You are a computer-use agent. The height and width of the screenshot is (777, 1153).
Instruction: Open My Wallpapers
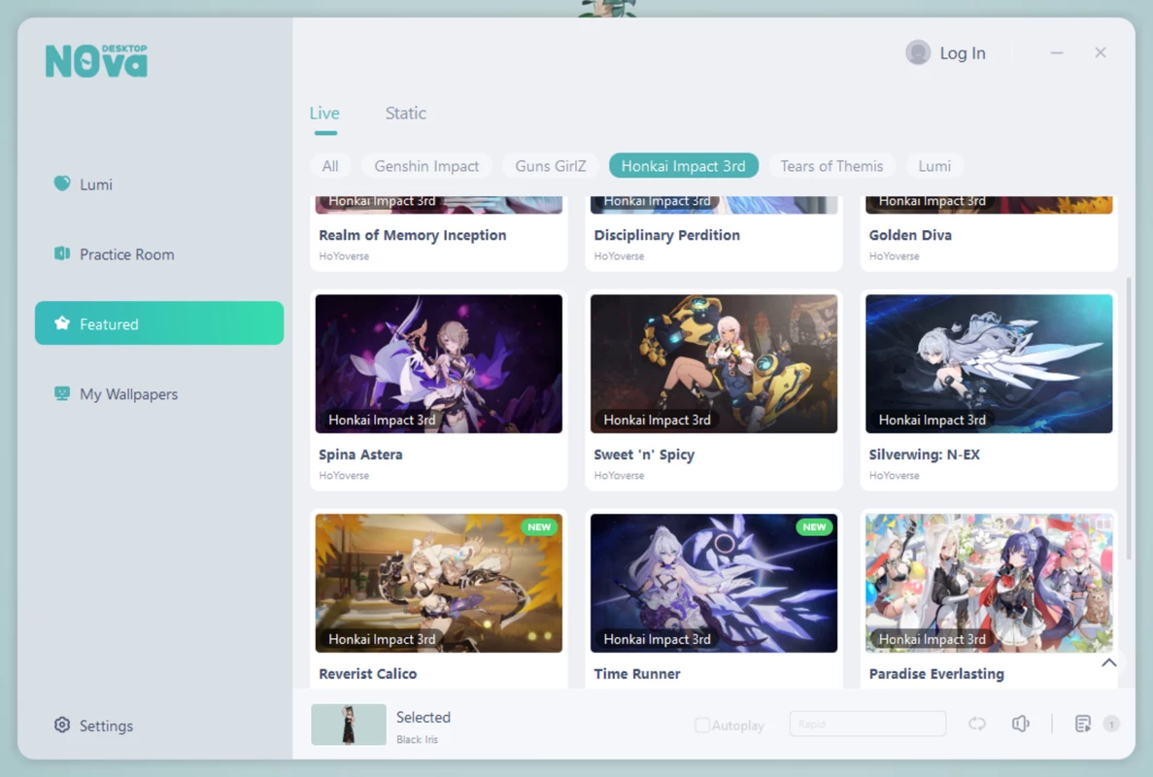tap(159, 394)
